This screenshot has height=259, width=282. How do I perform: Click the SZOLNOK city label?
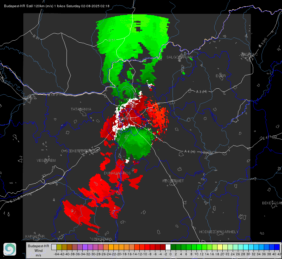[x=209, y=153]
